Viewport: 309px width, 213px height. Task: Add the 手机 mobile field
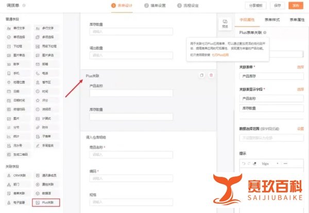(18, 73)
